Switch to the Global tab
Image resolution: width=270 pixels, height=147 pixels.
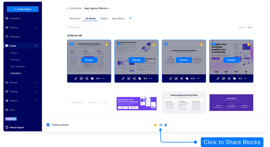click(104, 19)
